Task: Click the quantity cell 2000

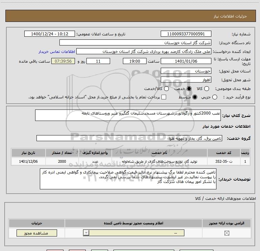Action: point(62,161)
